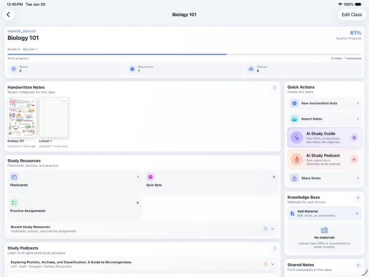The image size is (369, 277).
Task: Select the Quiz Sets card label
Action: (154, 185)
